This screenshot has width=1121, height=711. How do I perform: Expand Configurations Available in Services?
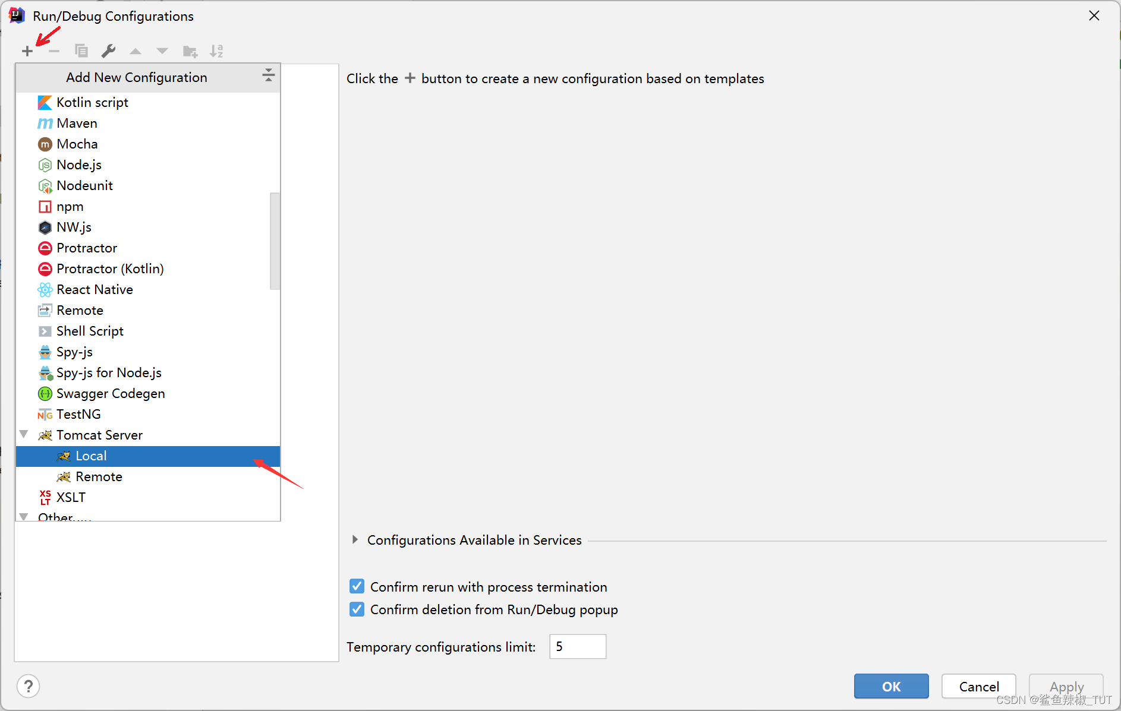(355, 540)
